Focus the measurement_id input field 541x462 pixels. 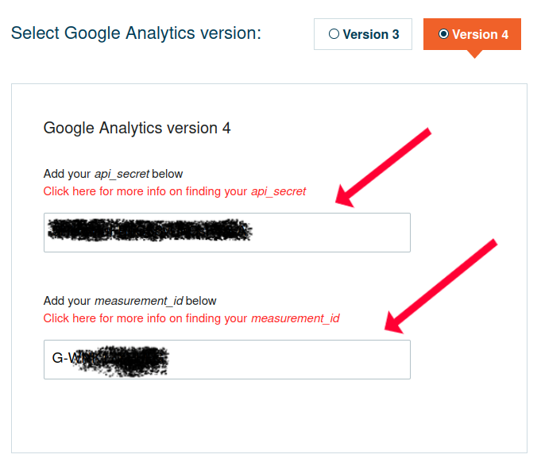[x=227, y=360]
